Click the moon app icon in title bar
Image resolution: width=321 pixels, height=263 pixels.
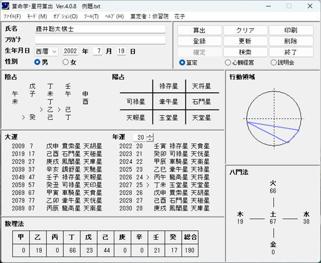tap(5, 6)
